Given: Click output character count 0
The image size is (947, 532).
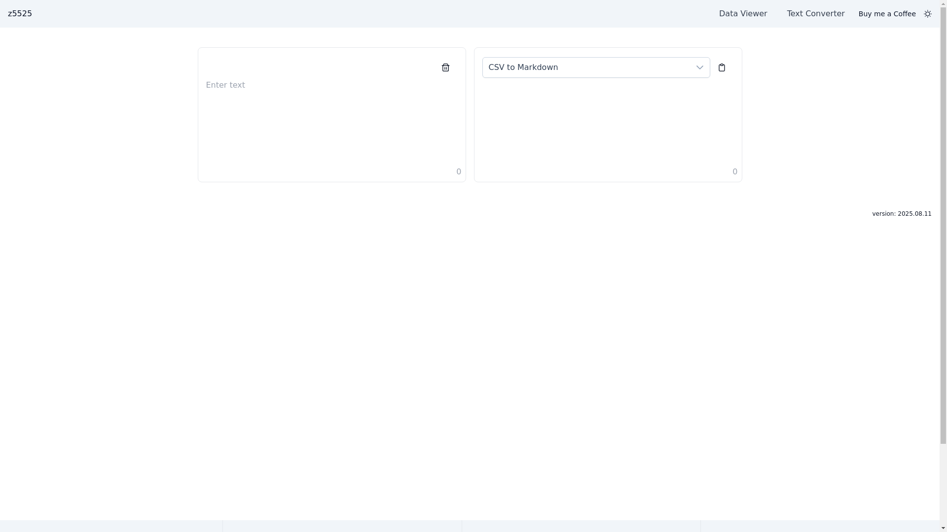Looking at the screenshot, I should [735, 172].
